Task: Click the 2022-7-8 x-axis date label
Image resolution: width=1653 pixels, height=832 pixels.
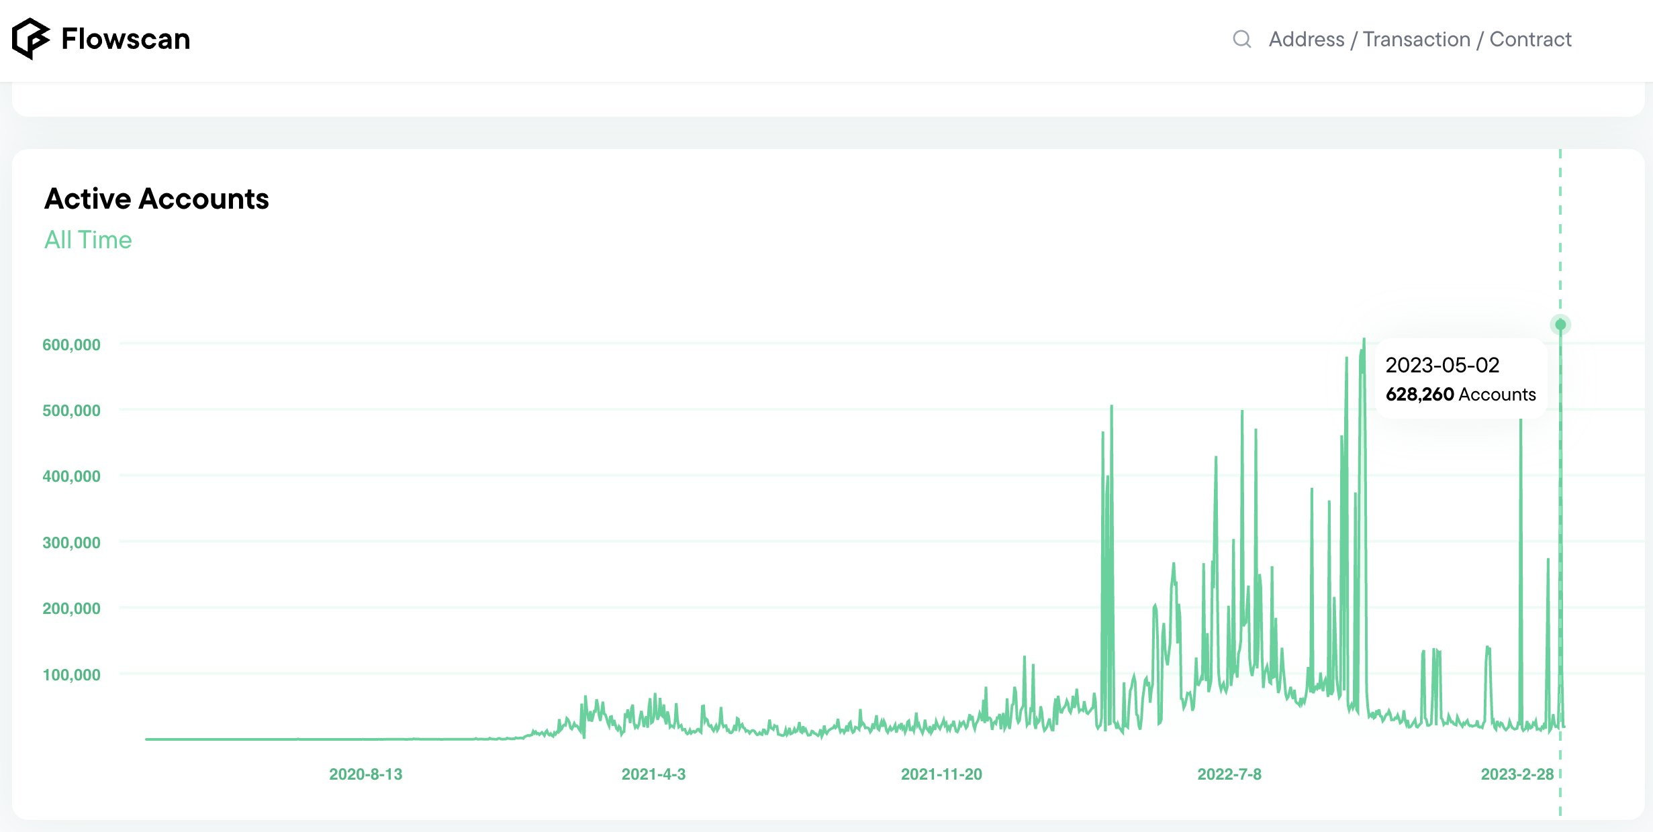Action: pyautogui.click(x=1229, y=774)
